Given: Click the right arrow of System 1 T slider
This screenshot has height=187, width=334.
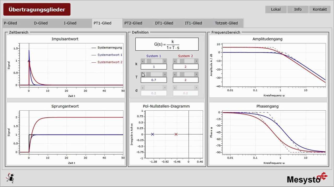Looking at the screenshot, I should pyautogui.click(x=165, y=74).
